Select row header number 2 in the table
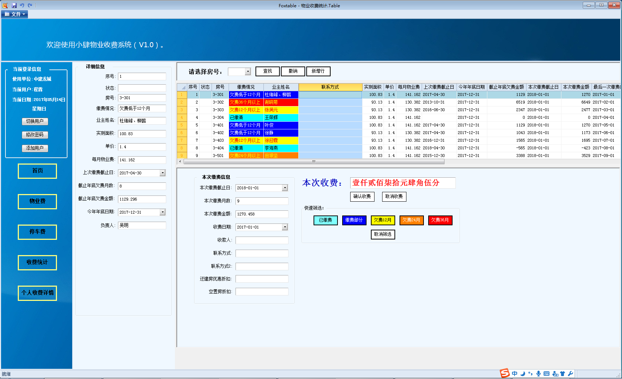The image size is (622, 379). [x=182, y=102]
